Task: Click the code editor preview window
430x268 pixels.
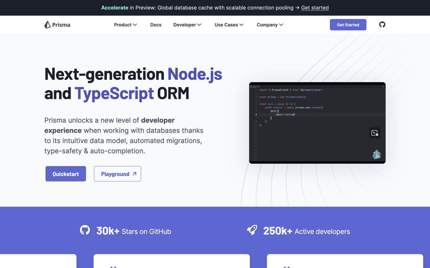Action: (317, 123)
